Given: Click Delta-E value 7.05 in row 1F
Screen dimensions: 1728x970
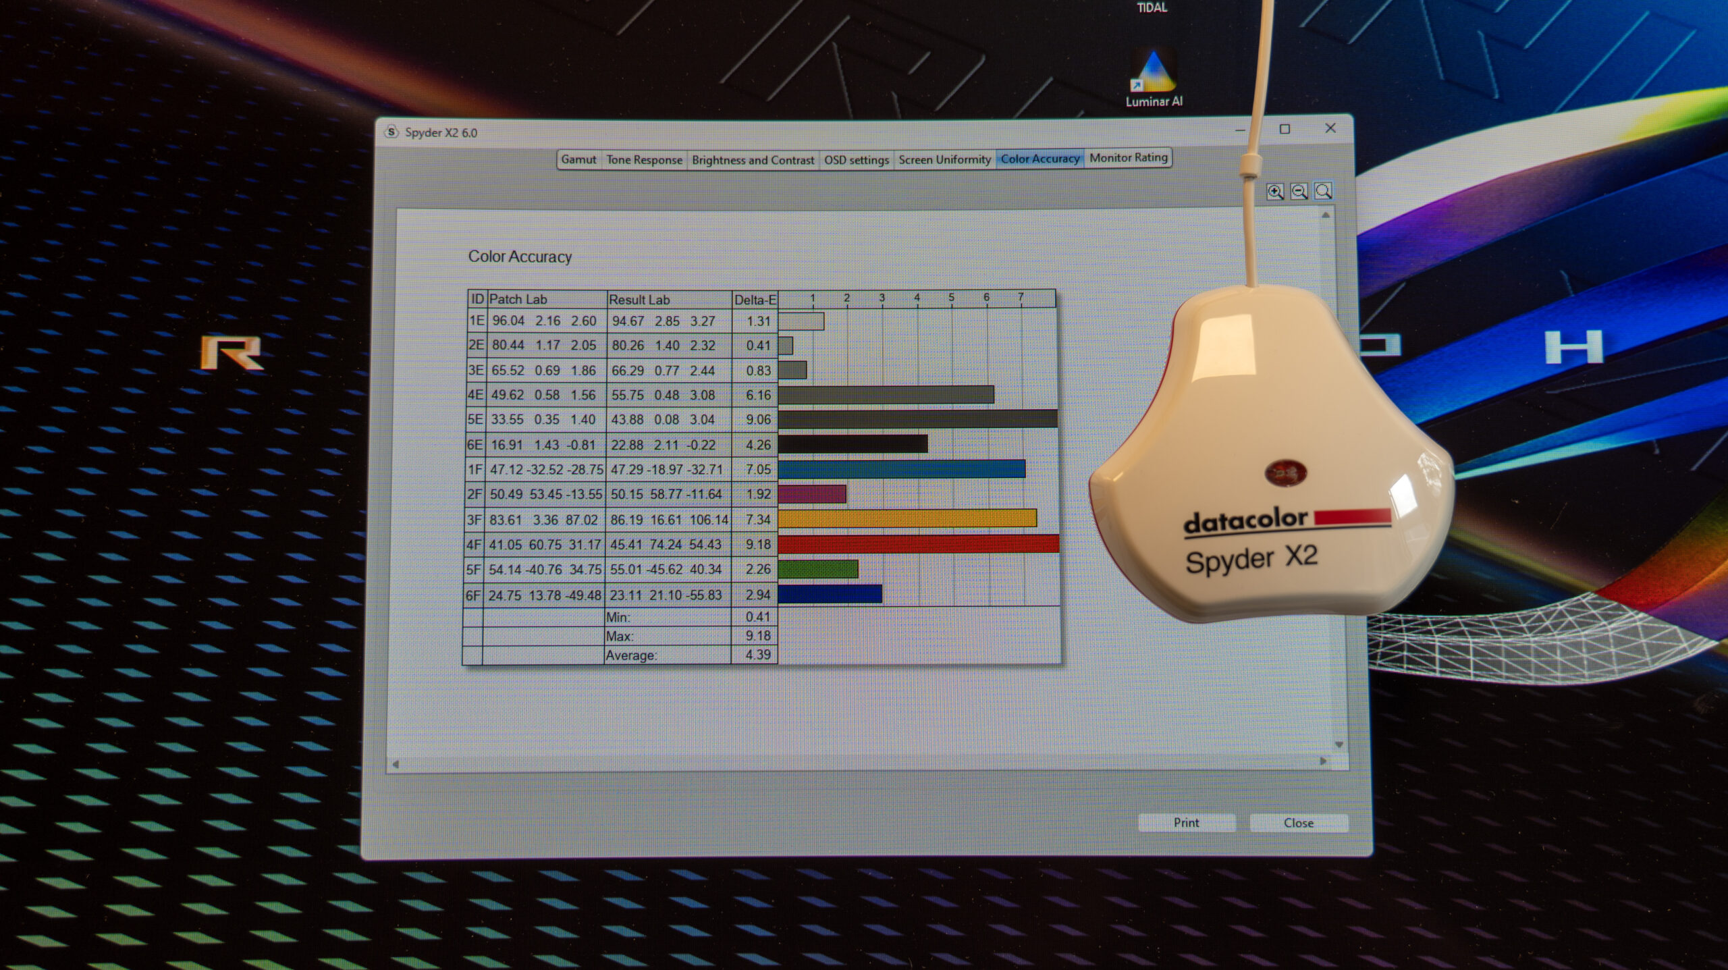Looking at the screenshot, I should (758, 469).
